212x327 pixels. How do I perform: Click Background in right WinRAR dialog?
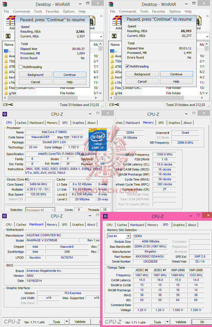point(142,74)
